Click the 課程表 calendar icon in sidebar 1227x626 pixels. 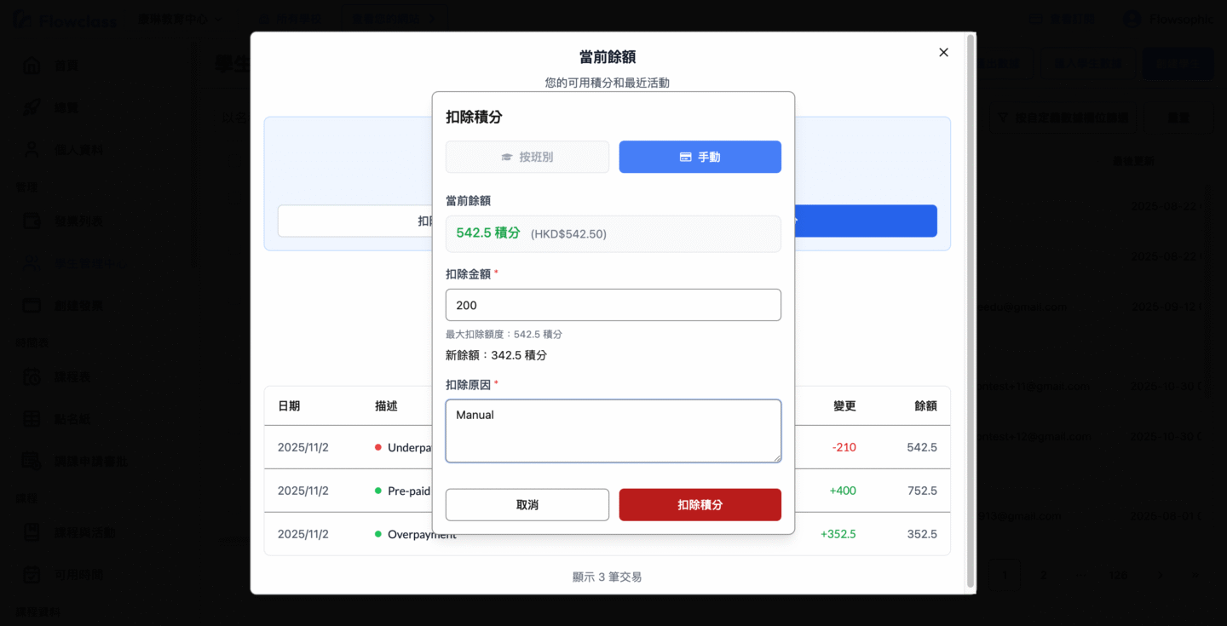[32, 376]
